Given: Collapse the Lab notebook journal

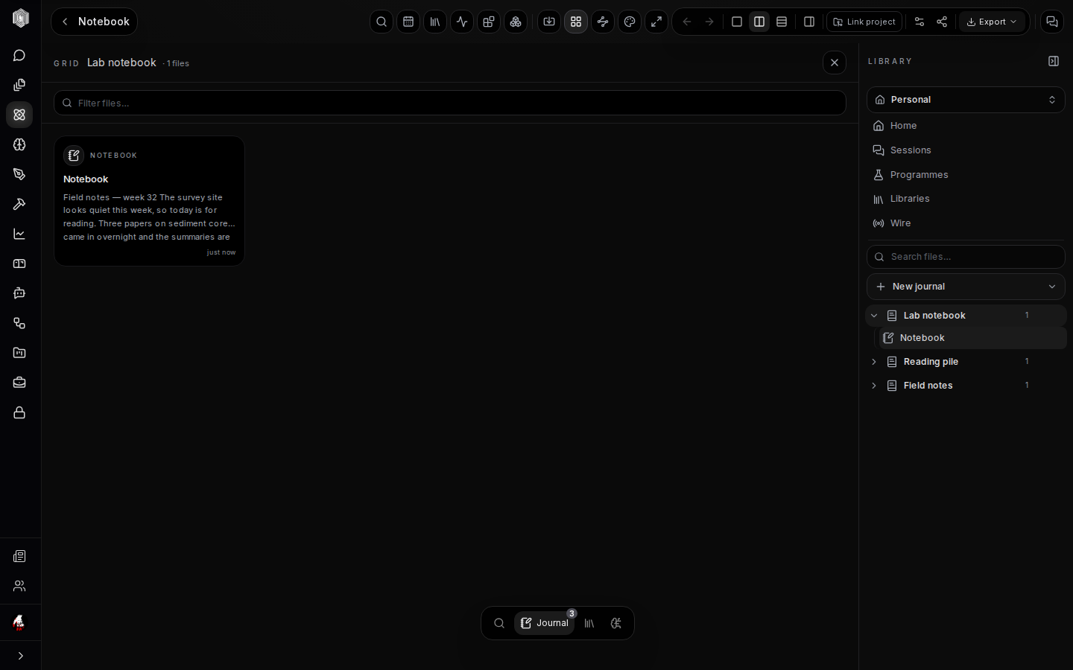Looking at the screenshot, I should (874, 316).
